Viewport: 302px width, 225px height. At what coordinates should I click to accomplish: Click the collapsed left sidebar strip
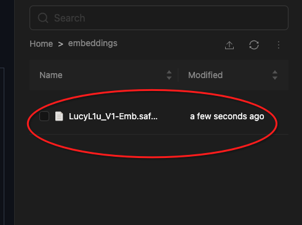tap(7, 112)
